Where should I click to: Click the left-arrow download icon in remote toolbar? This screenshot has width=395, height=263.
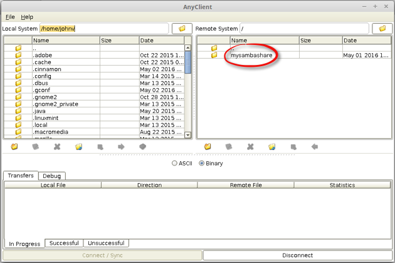pyautogui.click(x=314, y=147)
